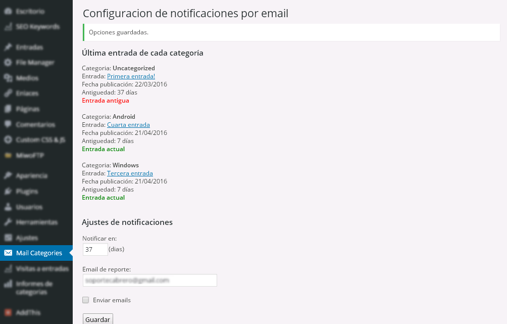Click the Ajustes de notificaciones heading
507x324 pixels.
pos(127,222)
